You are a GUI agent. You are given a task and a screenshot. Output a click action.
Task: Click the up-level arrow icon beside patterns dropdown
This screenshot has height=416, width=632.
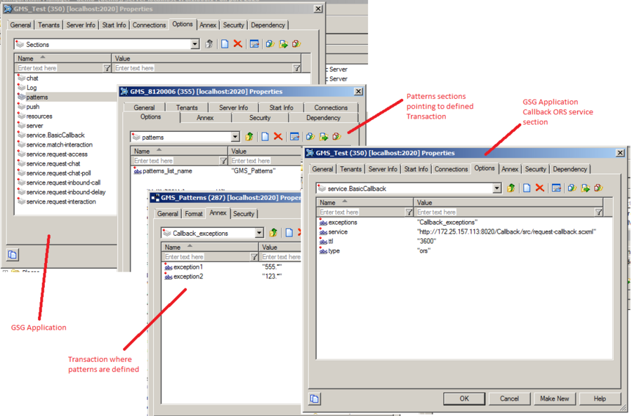[x=249, y=137]
